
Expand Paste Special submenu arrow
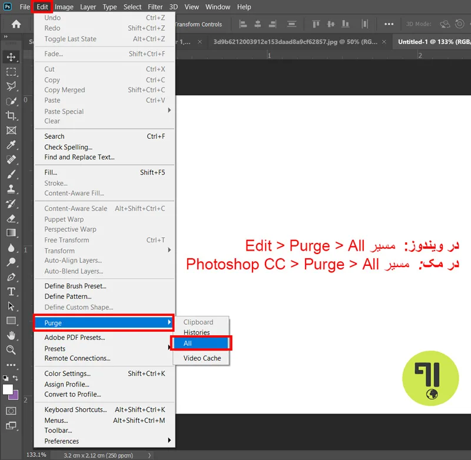[x=170, y=110]
